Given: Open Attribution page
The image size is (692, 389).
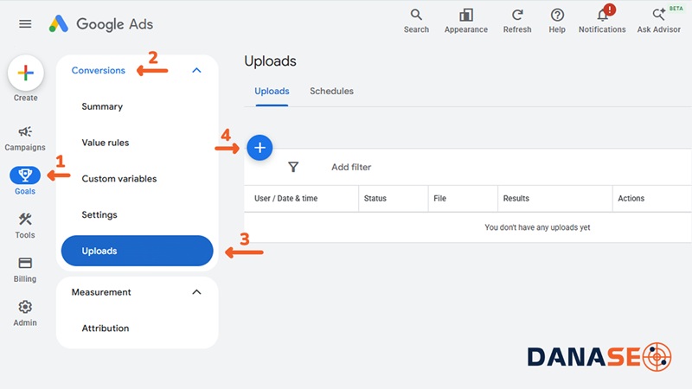Looking at the screenshot, I should coord(106,328).
